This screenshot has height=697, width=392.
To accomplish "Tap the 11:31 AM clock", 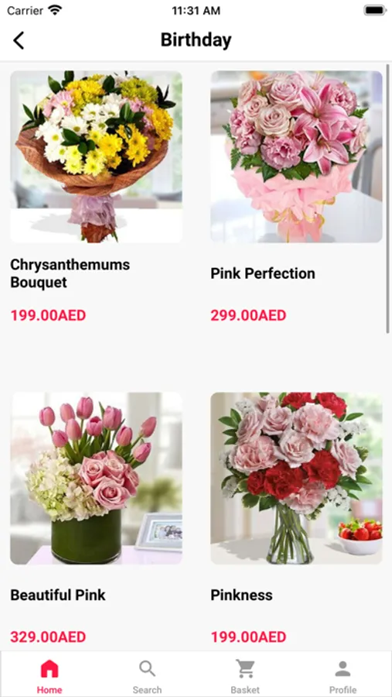I will coord(196,11).
